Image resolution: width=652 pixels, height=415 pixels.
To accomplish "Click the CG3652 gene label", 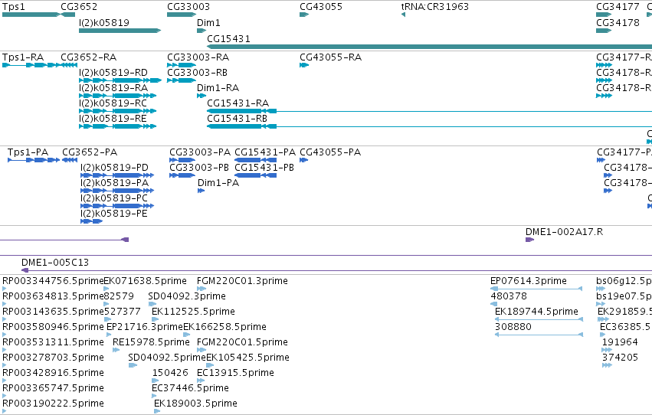I will pyautogui.click(x=79, y=7).
